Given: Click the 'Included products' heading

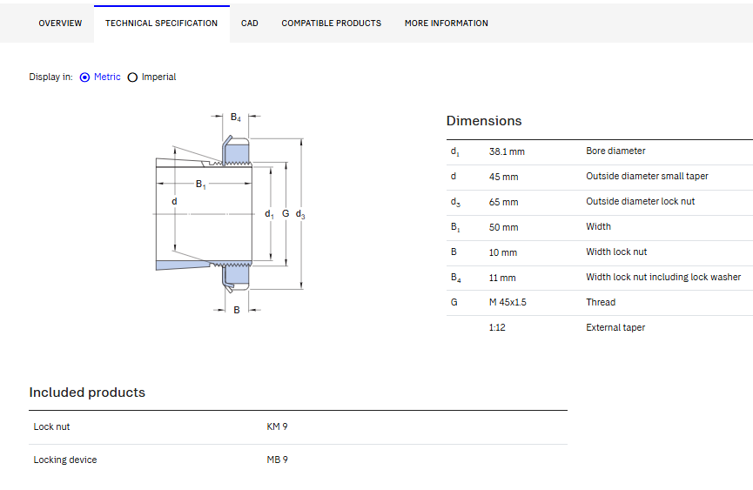Looking at the screenshot, I should (x=87, y=393).
